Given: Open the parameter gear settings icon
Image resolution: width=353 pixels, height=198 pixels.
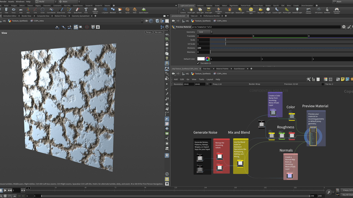Looking at the screenshot, I should pos(344,27).
